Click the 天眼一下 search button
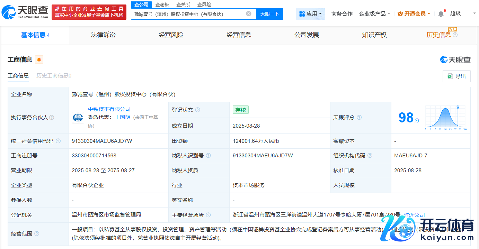Screen dimensions: 479x249 (269, 14)
